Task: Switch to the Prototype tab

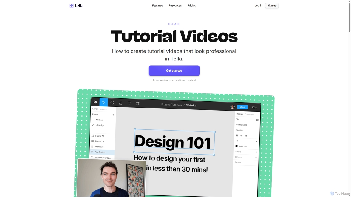Action: click(x=249, y=114)
